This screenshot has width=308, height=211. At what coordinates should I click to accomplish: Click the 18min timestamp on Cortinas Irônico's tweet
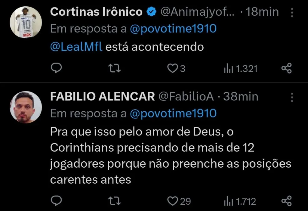(263, 12)
